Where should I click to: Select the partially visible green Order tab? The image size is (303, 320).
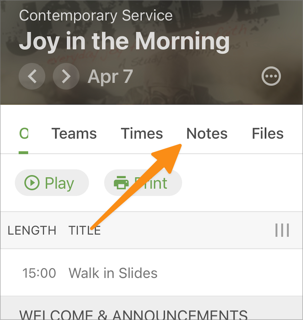(23, 134)
